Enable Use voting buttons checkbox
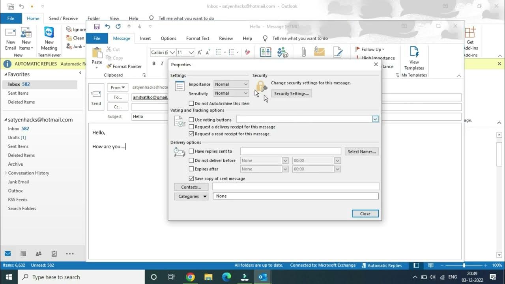Image resolution: width=505 pixels, height=284 pixels. (x=191, y=120)
